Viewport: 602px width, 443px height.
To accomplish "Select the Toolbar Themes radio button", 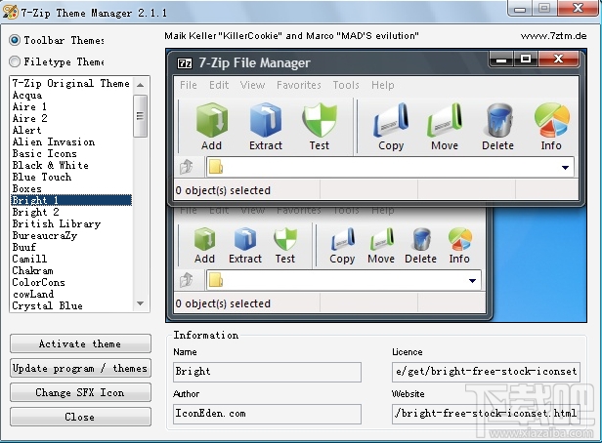I will click(15, 40).
